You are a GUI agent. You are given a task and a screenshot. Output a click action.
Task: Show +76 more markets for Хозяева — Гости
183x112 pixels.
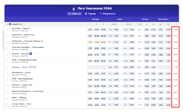tap(176, 67)
